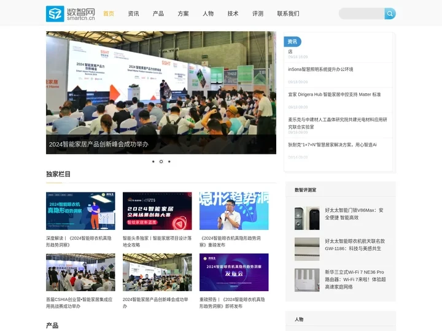Select the first carousel dot
Viewport: 442px width, 331px height.
point(153,162)
